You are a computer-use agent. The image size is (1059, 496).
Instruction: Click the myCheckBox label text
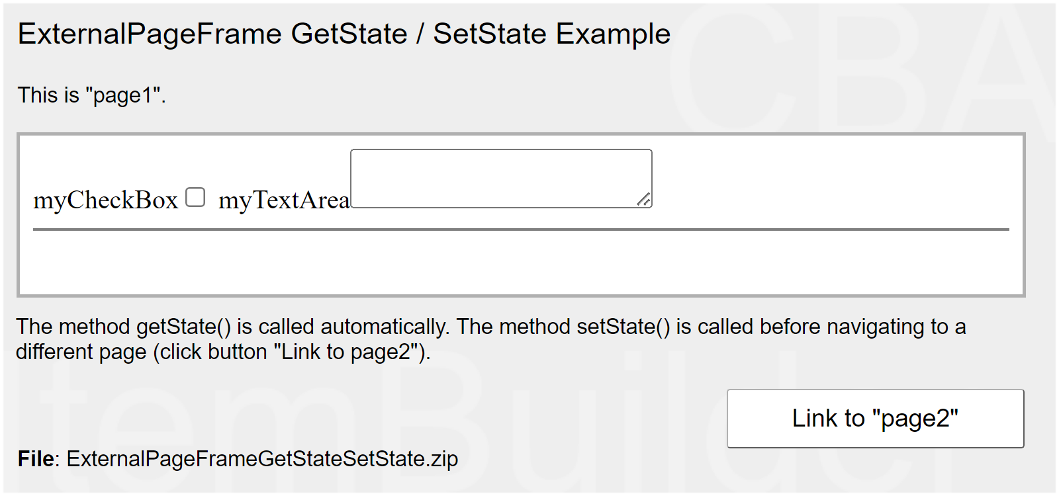coord(106,200)
